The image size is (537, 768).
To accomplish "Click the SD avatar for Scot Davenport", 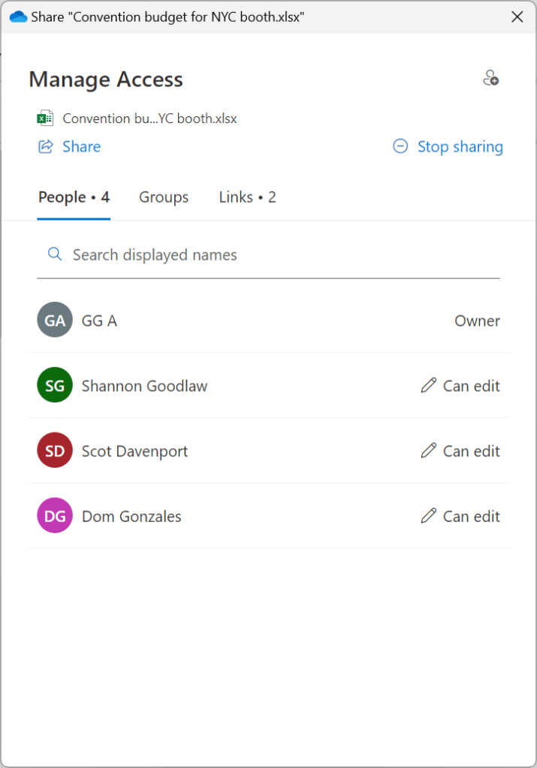I will tap(55, 450).
